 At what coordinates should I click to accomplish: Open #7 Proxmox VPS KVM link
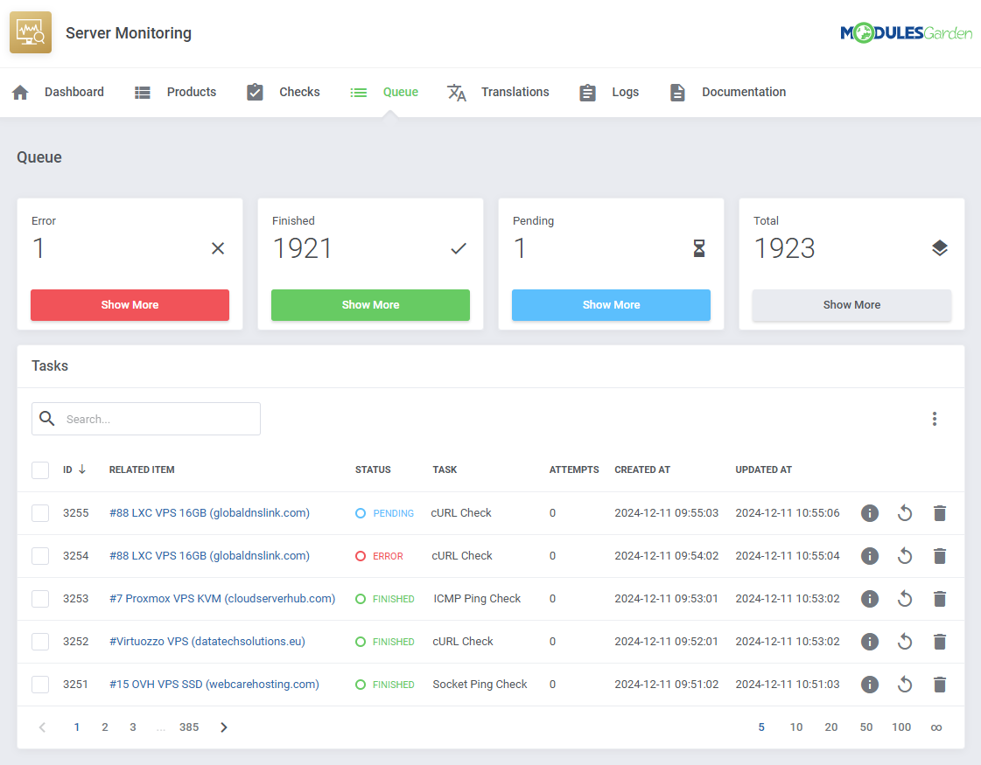tap(222, 599)
